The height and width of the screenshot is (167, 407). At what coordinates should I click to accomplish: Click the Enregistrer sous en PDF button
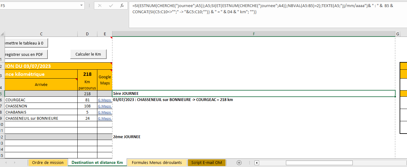(x=24, y=55)
